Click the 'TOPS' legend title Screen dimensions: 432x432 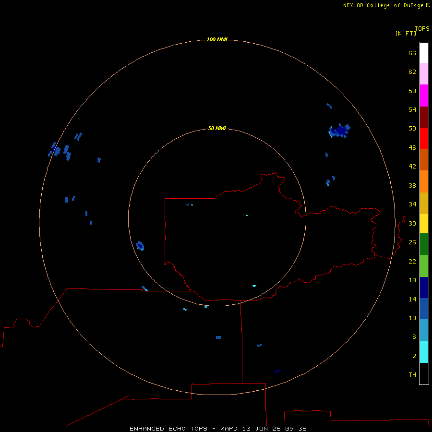tap(422, 29)
